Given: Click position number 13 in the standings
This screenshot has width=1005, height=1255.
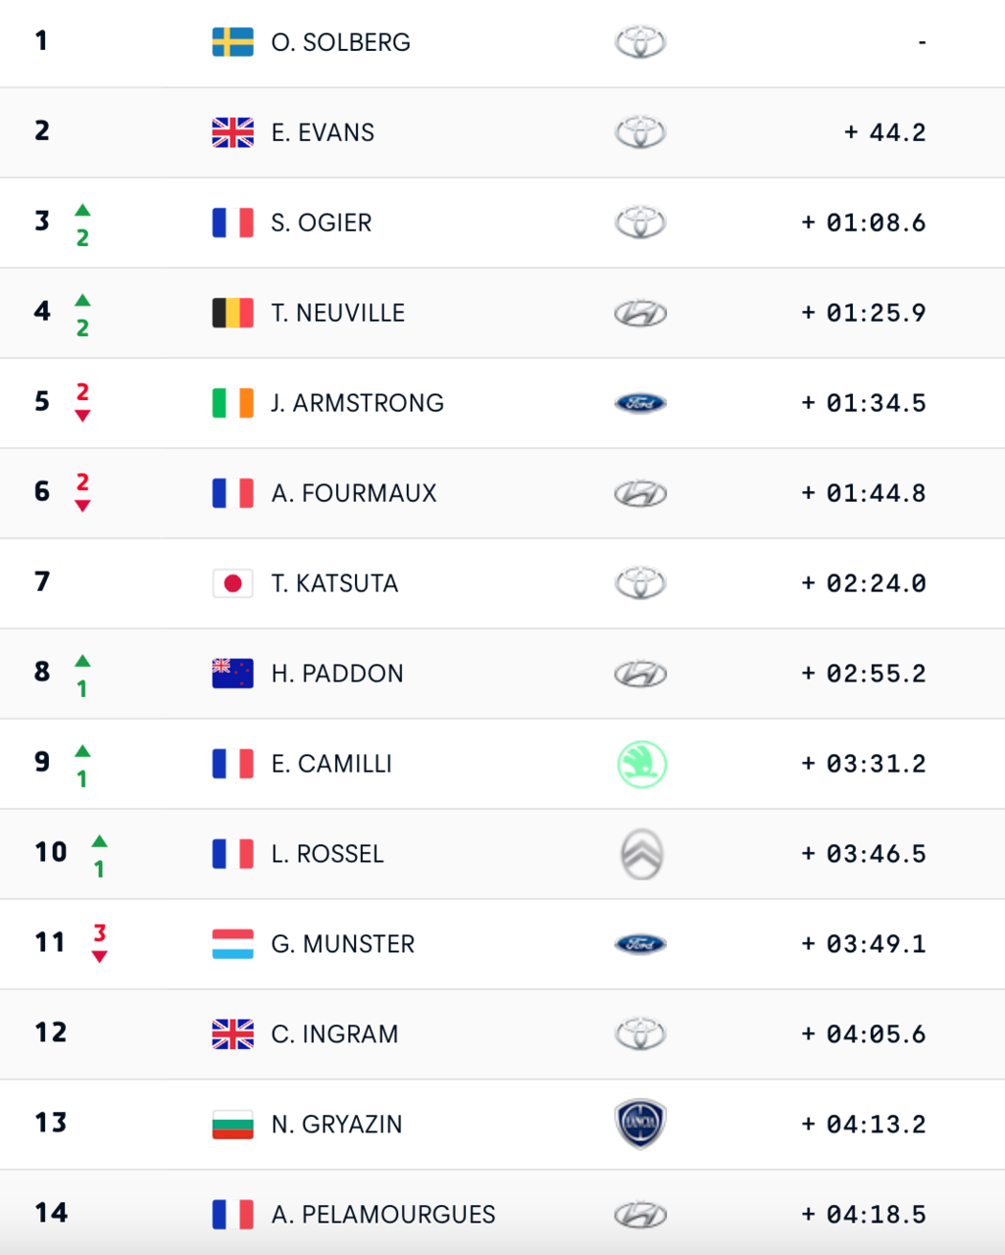Looking at the screenshot, I should point(51,1123).
